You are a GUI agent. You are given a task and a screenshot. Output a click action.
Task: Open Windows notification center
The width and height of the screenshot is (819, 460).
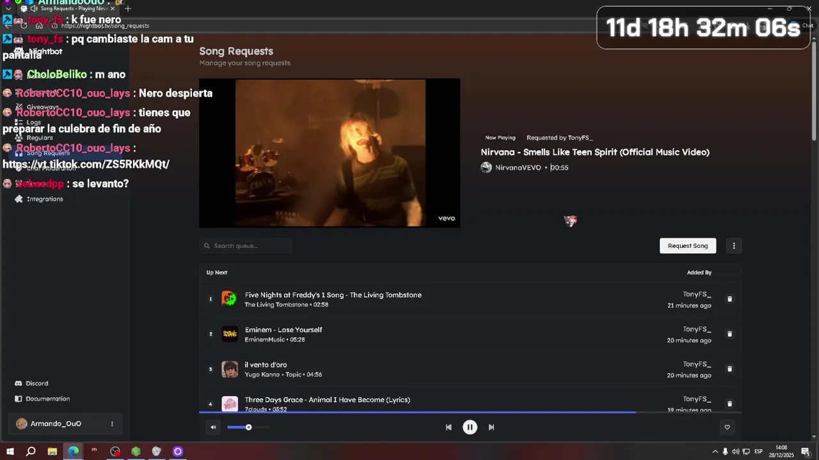(x=806, y=452)
